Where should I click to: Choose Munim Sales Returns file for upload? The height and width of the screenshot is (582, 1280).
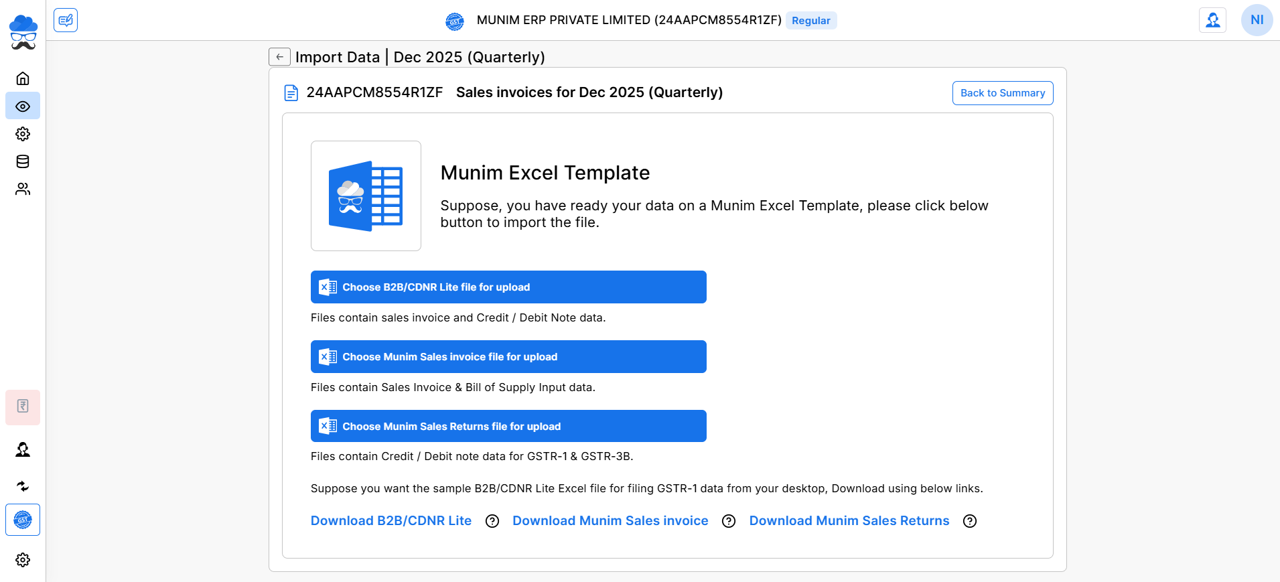pos(508,426)
